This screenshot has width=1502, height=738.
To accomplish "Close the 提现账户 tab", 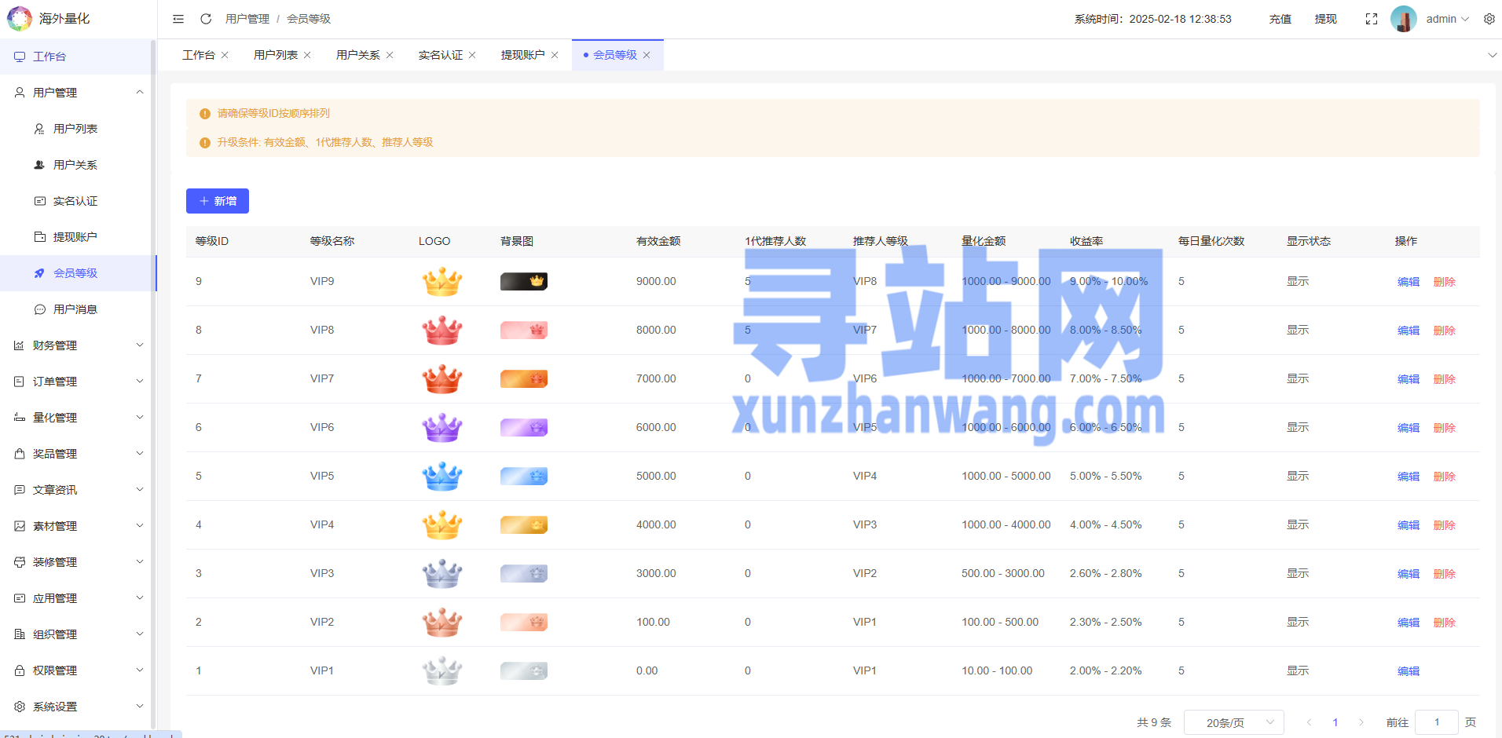I will pyautogui.click(x=555, y=55).
